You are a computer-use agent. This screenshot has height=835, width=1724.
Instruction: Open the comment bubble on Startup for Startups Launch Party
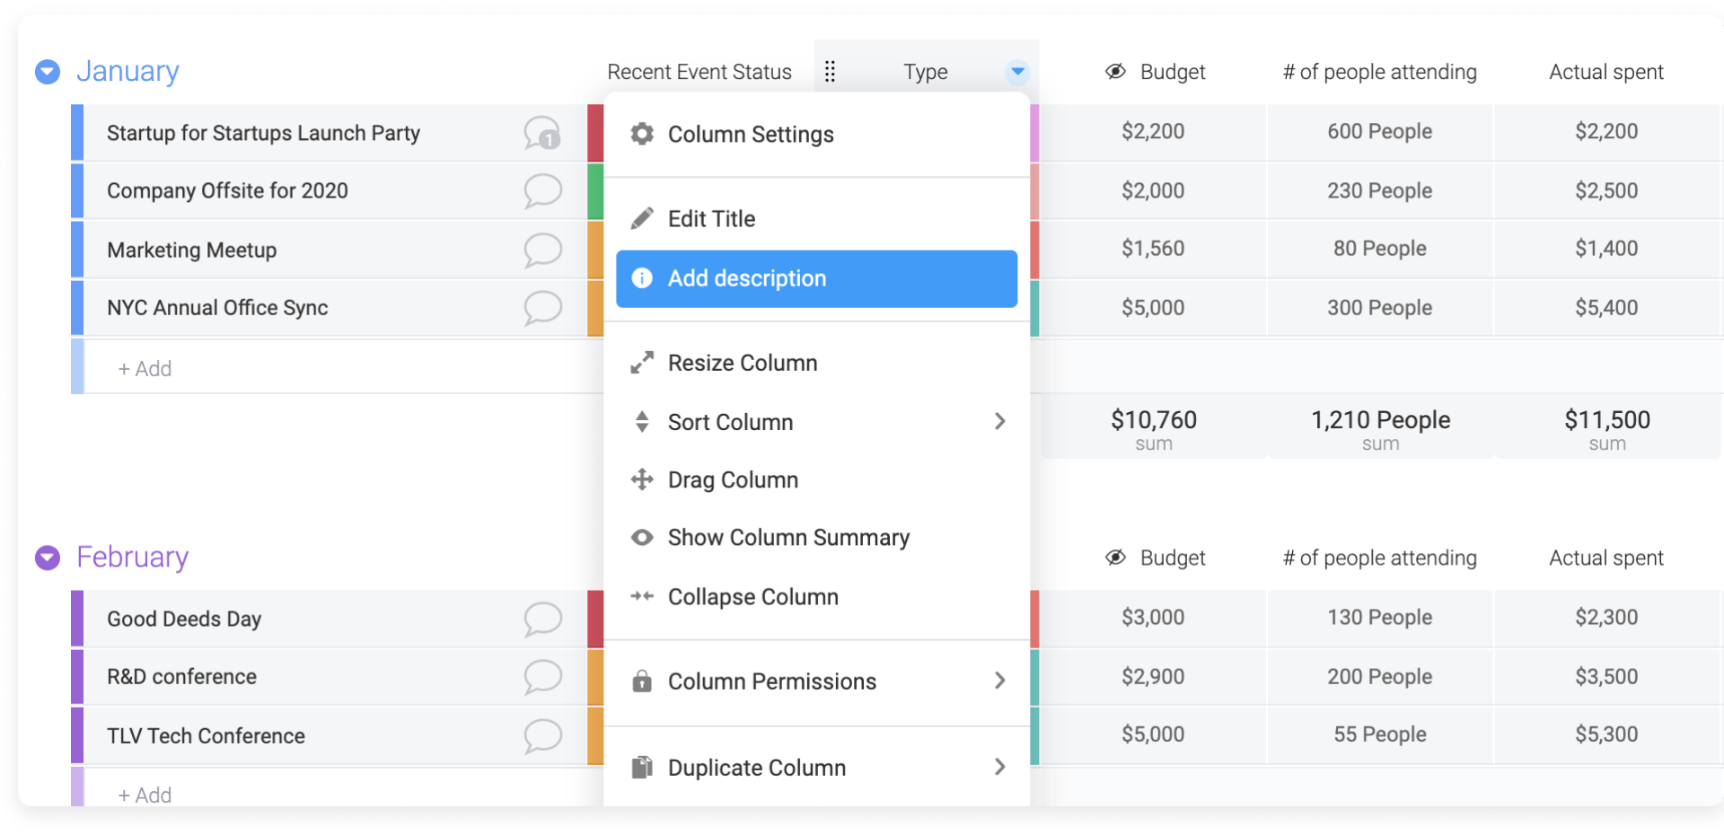[542, 133]
